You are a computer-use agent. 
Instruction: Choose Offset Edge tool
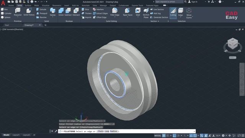100,17
